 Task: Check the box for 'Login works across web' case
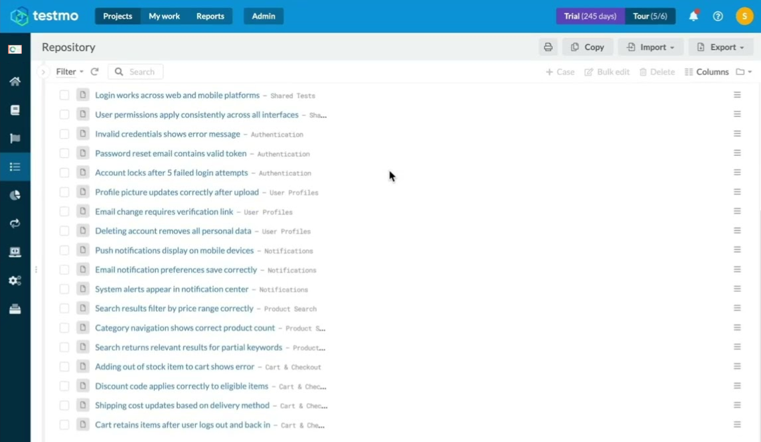(64, 95)
